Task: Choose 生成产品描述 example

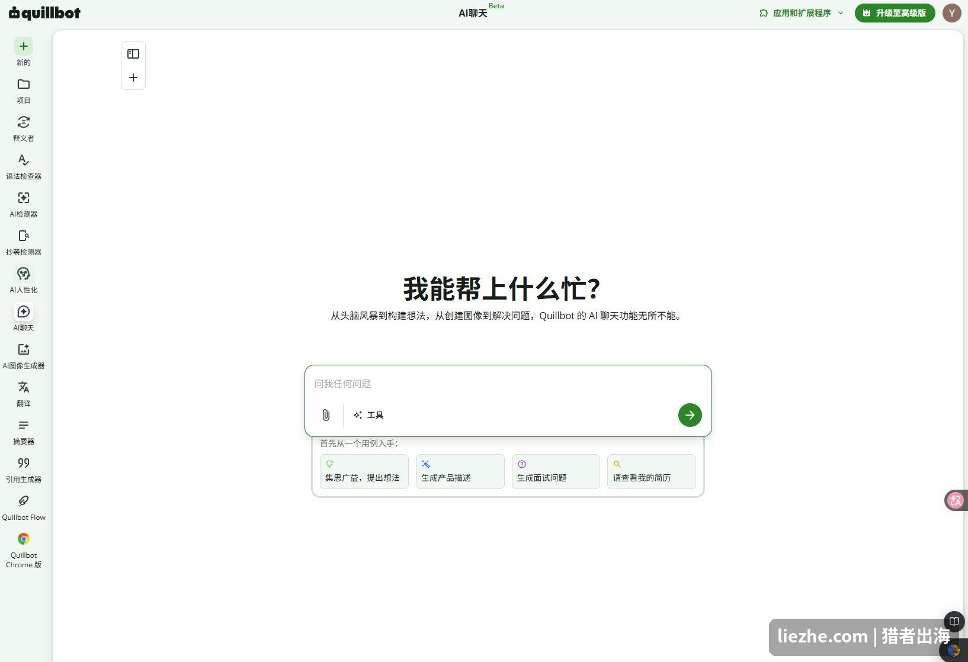Action: [460, 471]
